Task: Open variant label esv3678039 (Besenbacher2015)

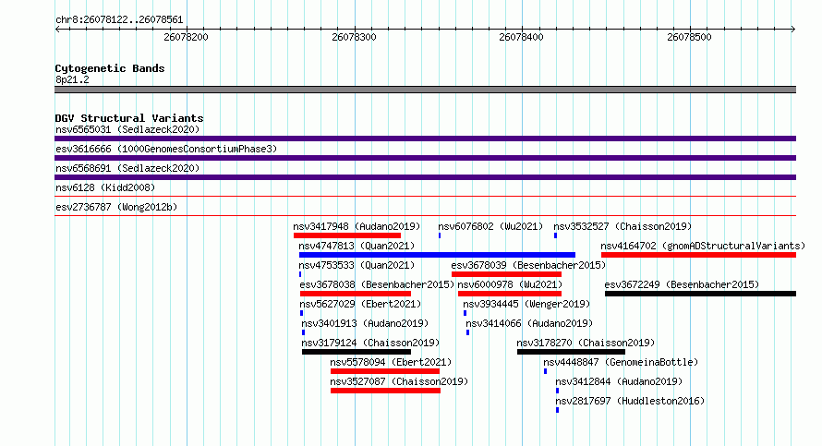Action: pyautogui.click(x=528, y=265)
